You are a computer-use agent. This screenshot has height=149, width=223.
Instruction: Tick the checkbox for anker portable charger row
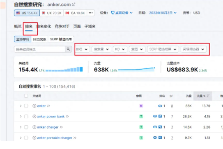point(26,138)
